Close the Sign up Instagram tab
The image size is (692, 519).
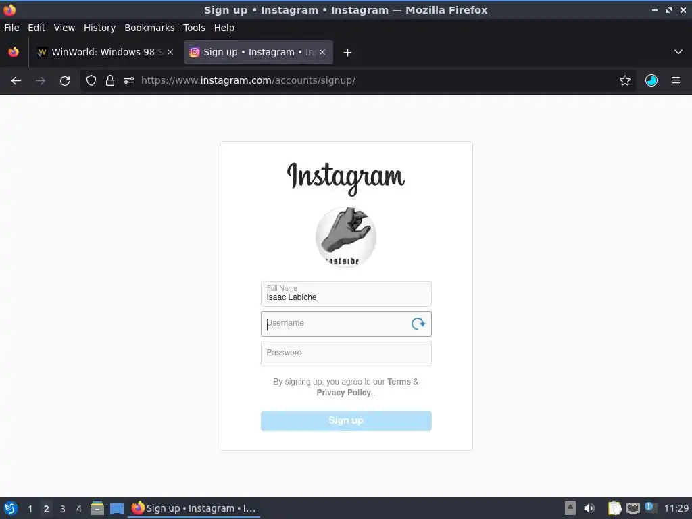[x=322, y=52]
